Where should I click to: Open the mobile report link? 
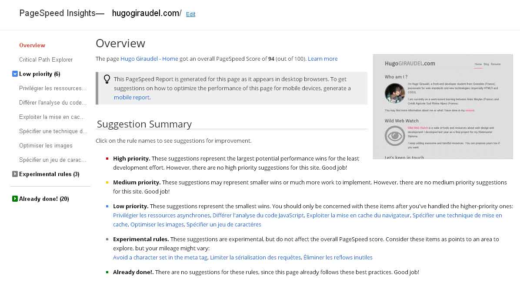tap(132, 98)
